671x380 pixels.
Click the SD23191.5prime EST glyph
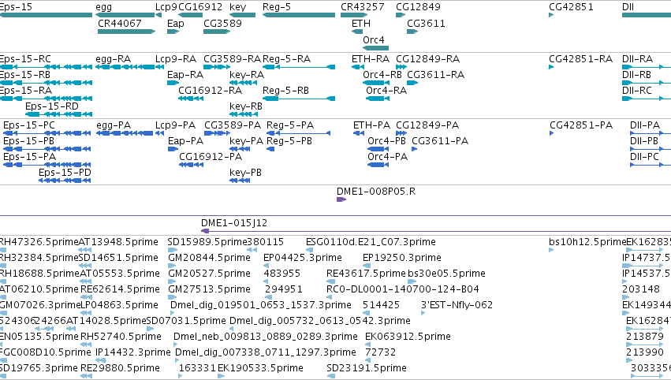click(331, 376)
